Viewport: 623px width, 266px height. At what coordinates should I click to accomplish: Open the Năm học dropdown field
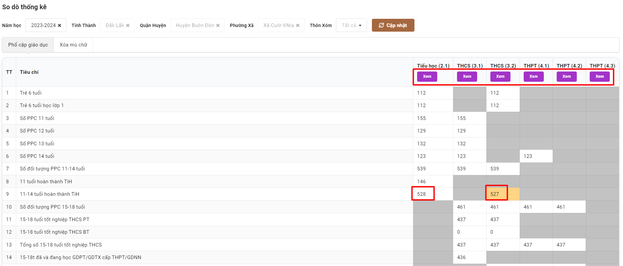tap(43, 25)
